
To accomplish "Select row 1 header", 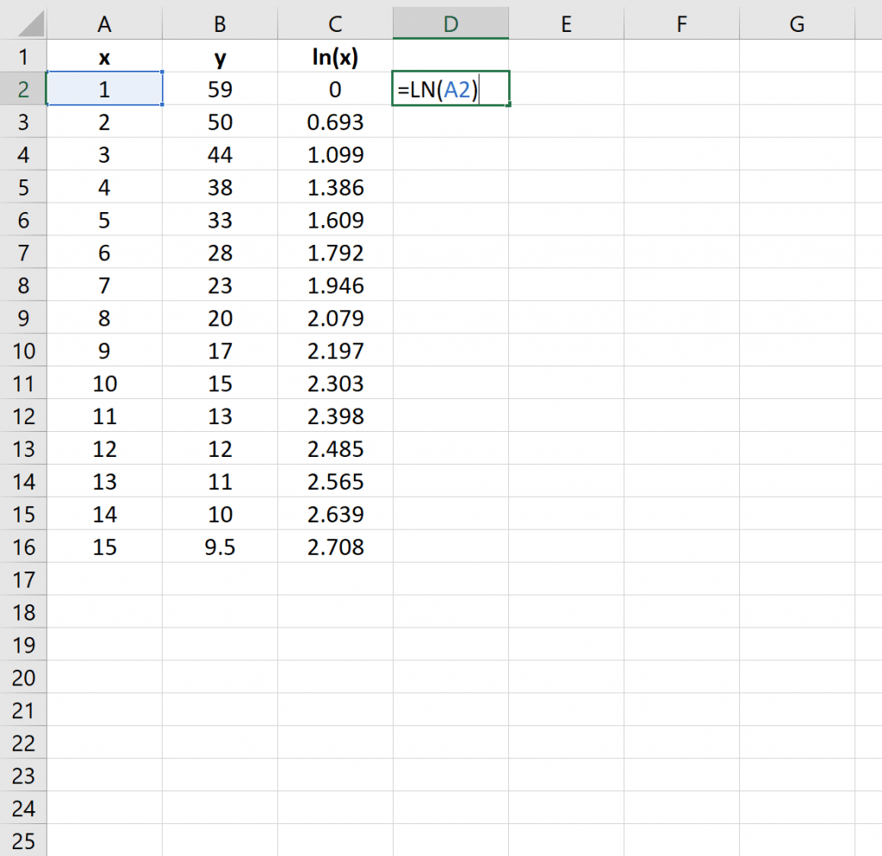I will [x=24, y=57].
